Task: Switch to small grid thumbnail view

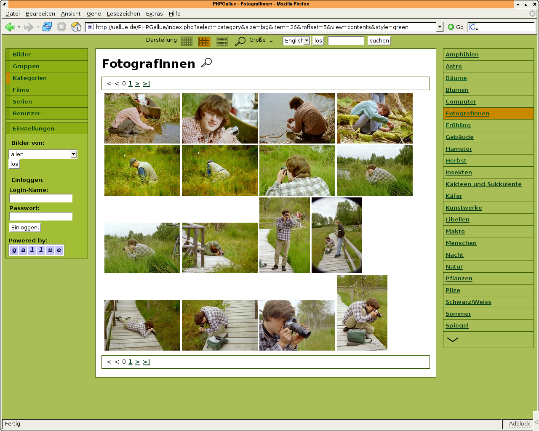Action: point(187,41)
